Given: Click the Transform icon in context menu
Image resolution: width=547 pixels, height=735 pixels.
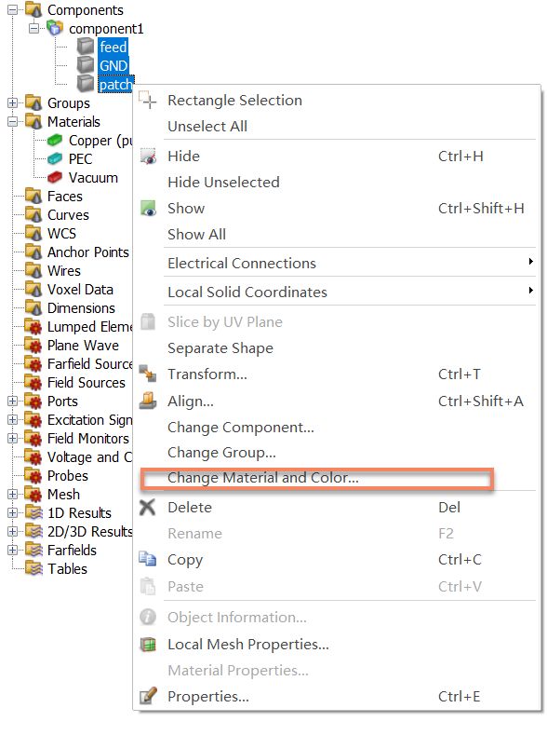Looking at the screenshot, I should (148, 374).
